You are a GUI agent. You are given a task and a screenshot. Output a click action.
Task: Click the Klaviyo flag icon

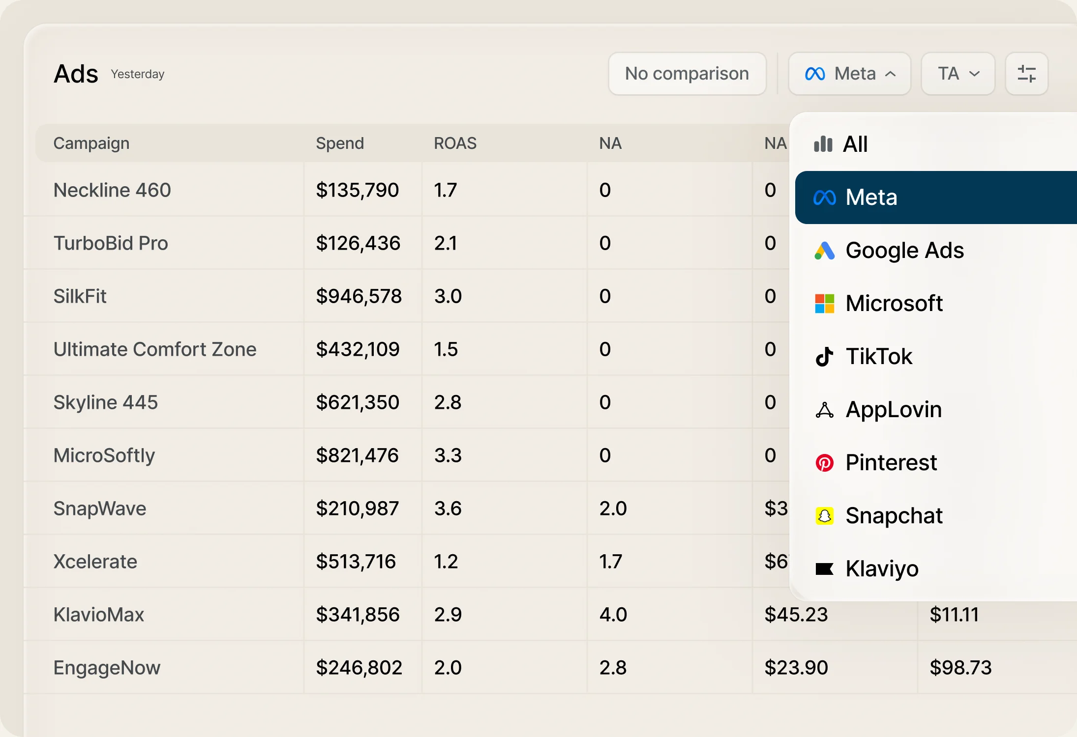[x=824, y=569]
